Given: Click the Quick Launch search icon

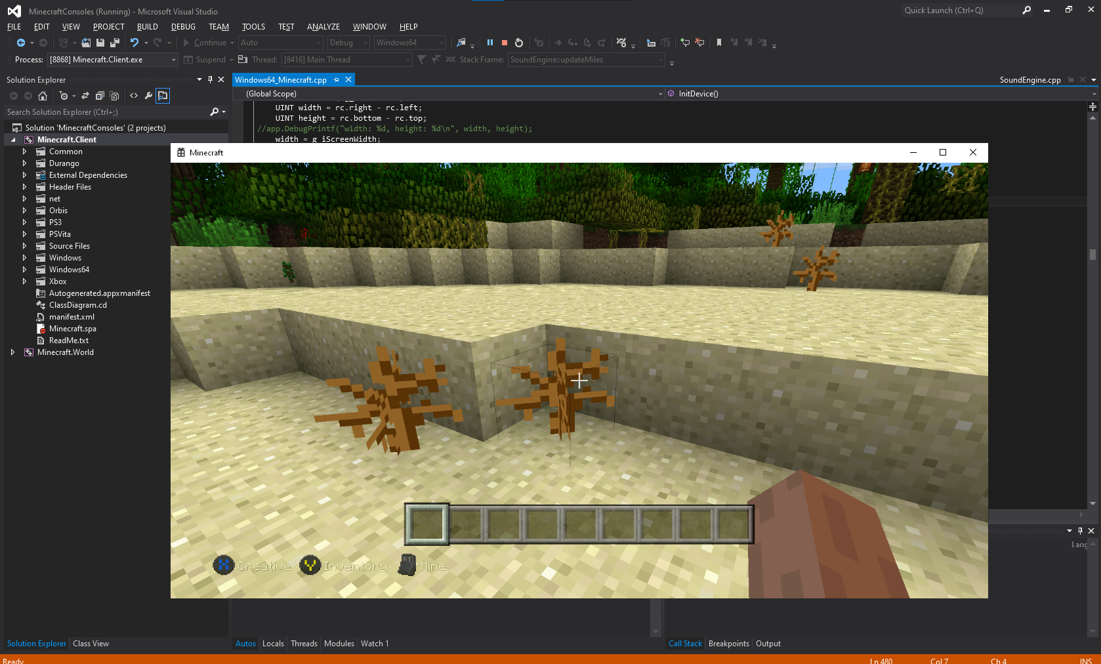Looking at the screenshot, I should click(1027, 10).
